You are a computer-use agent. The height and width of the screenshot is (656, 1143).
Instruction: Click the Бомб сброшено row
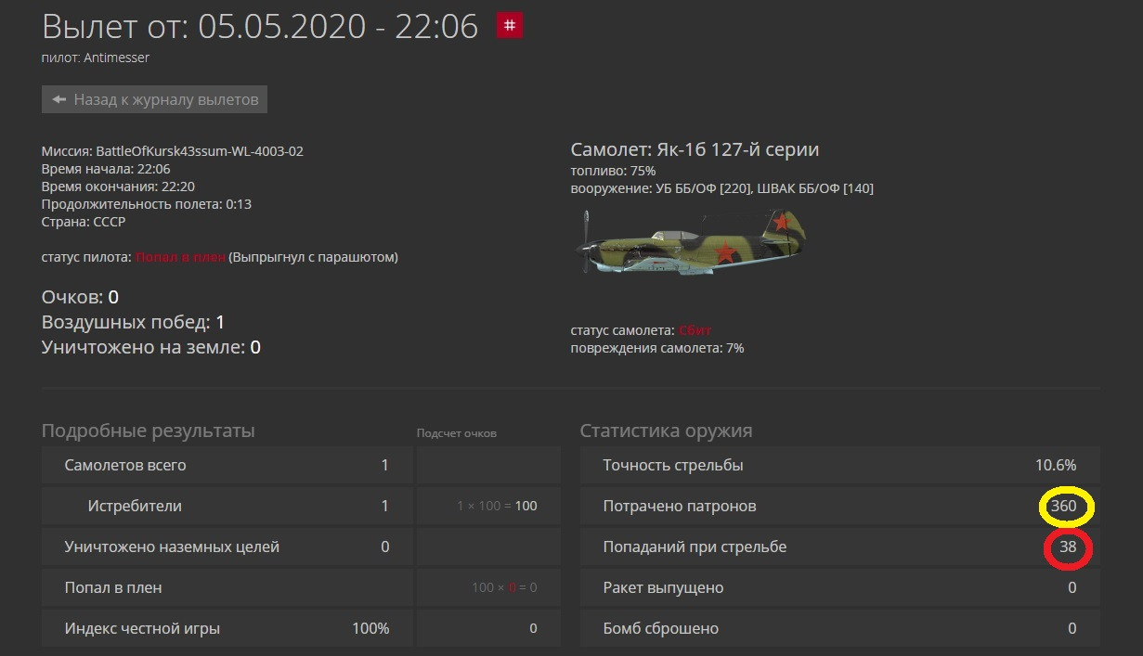point(840,628)
